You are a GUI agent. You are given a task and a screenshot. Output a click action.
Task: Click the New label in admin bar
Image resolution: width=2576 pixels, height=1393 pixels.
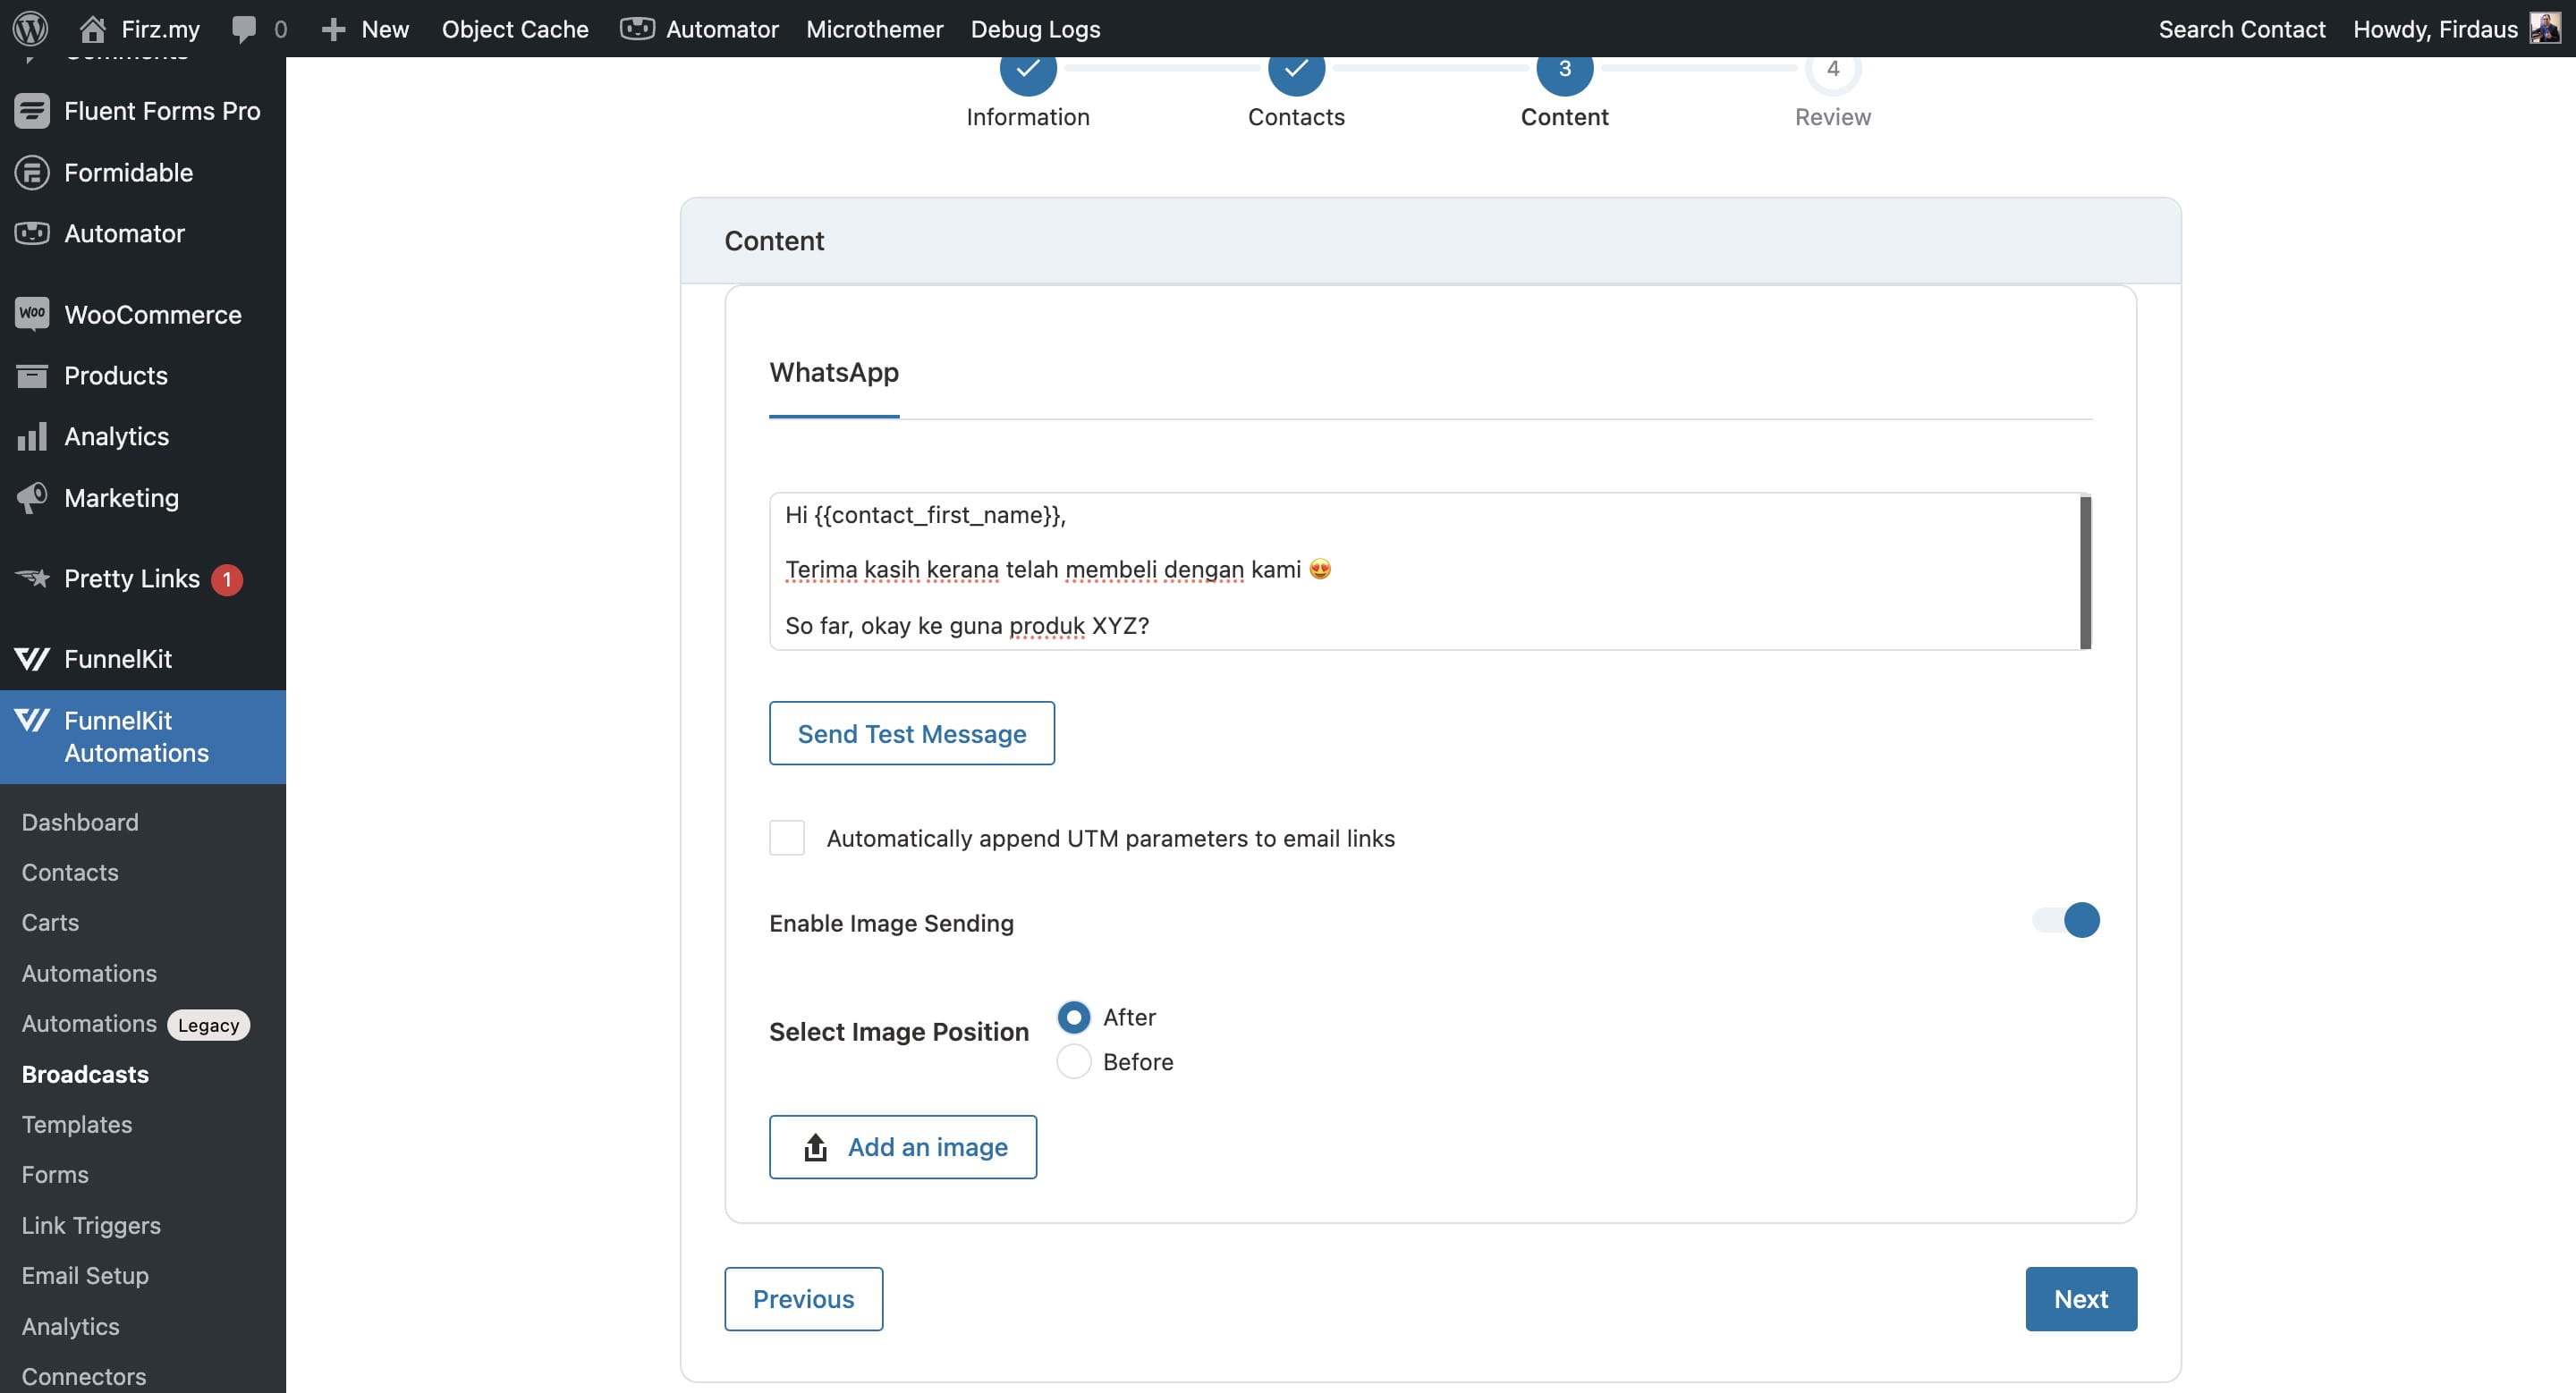tap(385, 29)
